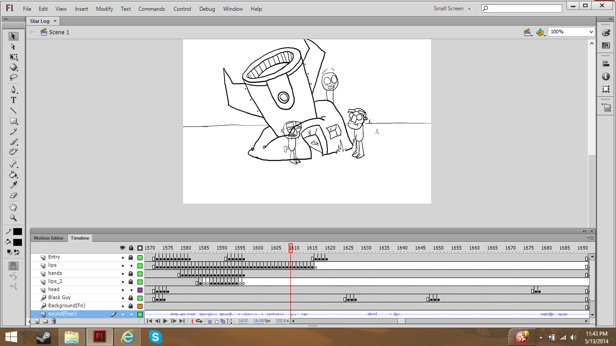616x346 pixels.
Task: Select the Line tool
Action: click(14, 110)
